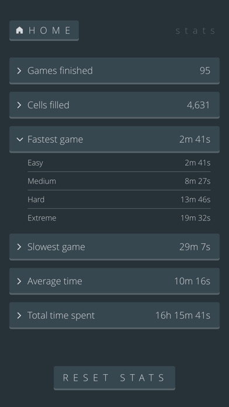Screen dimensions: 229x407
Task: Collapse the Fastest game section
Action: point(114,139)
